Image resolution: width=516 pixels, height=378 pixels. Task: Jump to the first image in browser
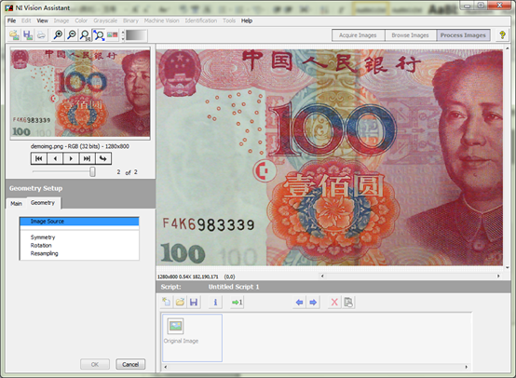point(39,158)
